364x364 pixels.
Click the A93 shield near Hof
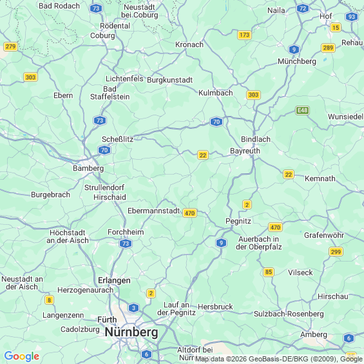(352, 17)
